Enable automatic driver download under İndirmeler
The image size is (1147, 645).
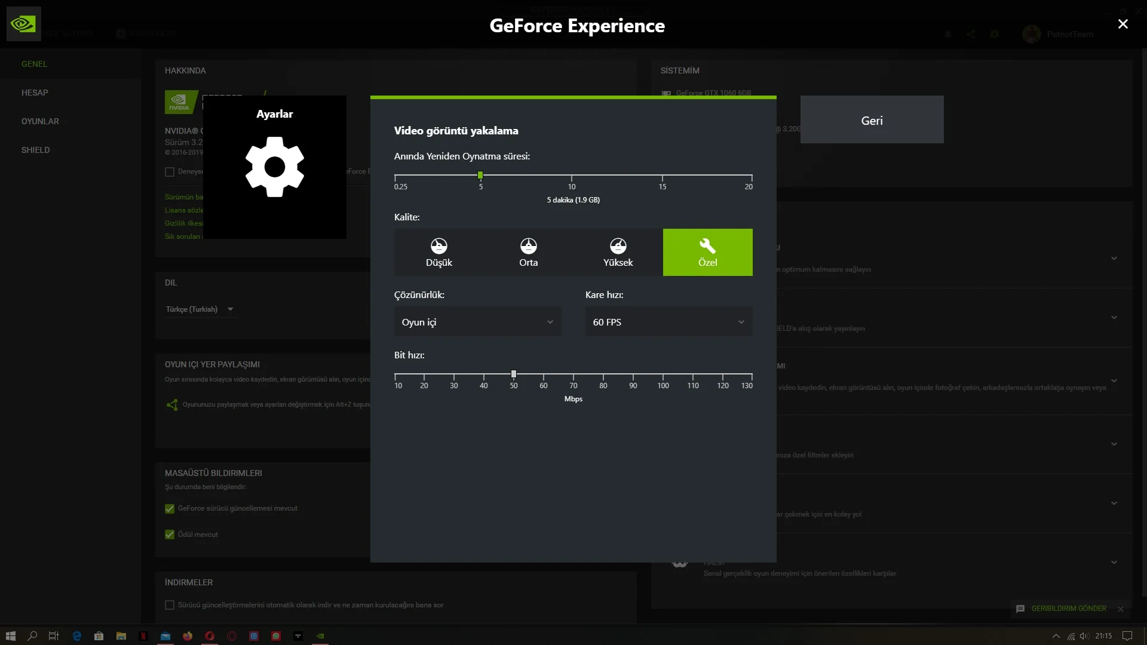169,605
